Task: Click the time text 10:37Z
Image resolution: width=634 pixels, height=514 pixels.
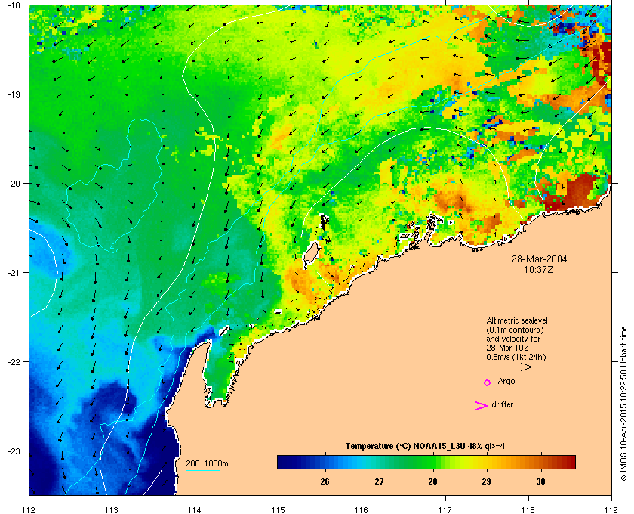Action: click(539, 269)
